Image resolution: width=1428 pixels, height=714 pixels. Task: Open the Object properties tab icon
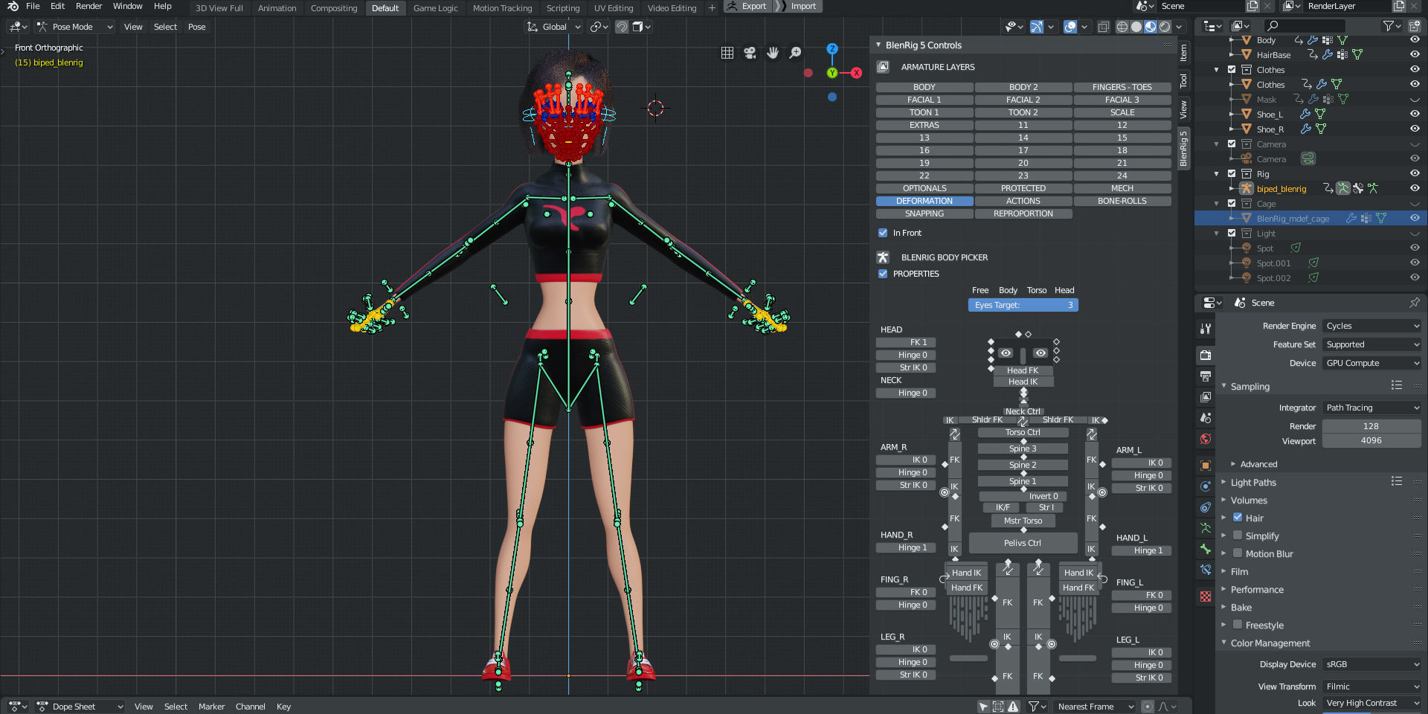pyautogui.click(x=1206, y=466)
